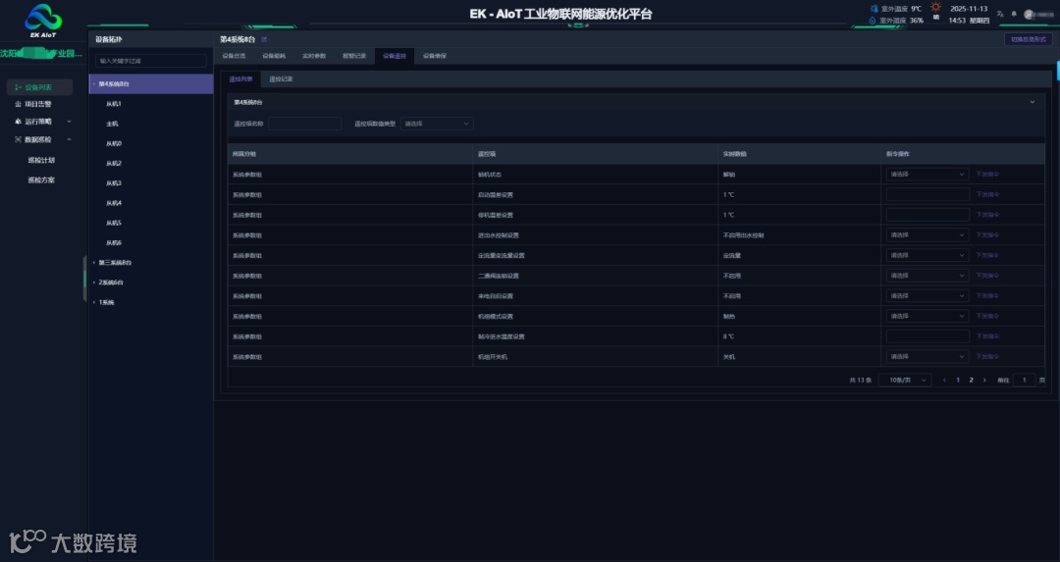Select the 设备遥控 tab
This screenshot has height=562, width=1060.
(395, 56)
